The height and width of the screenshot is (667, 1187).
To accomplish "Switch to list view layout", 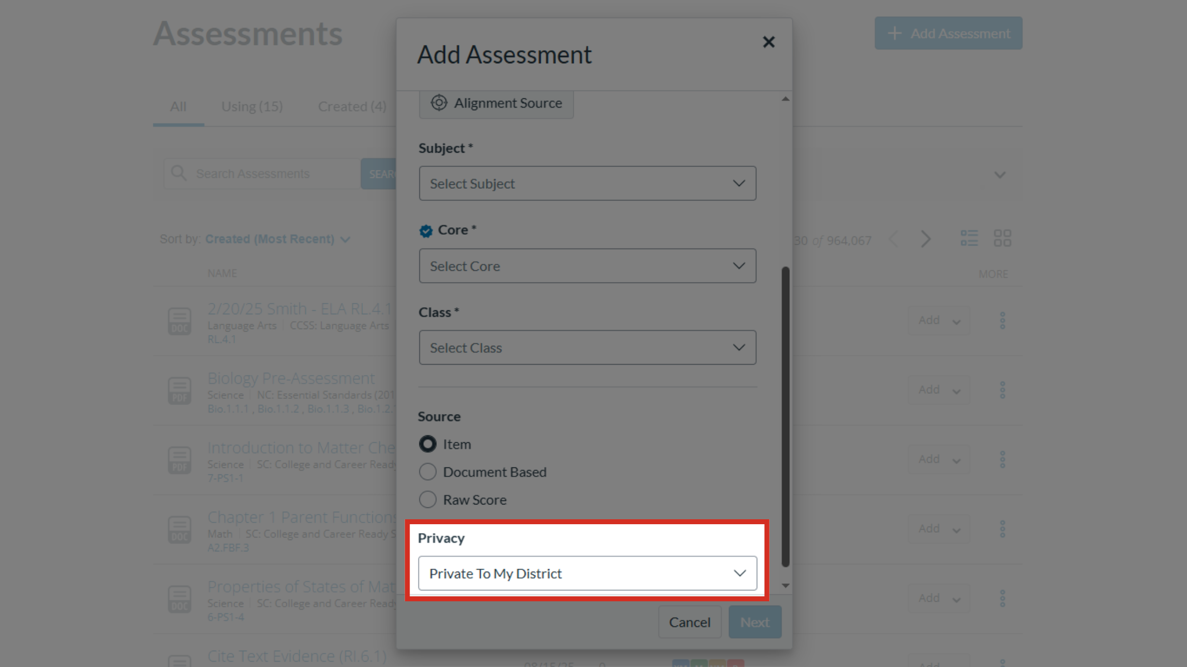I will pos(969,238).
